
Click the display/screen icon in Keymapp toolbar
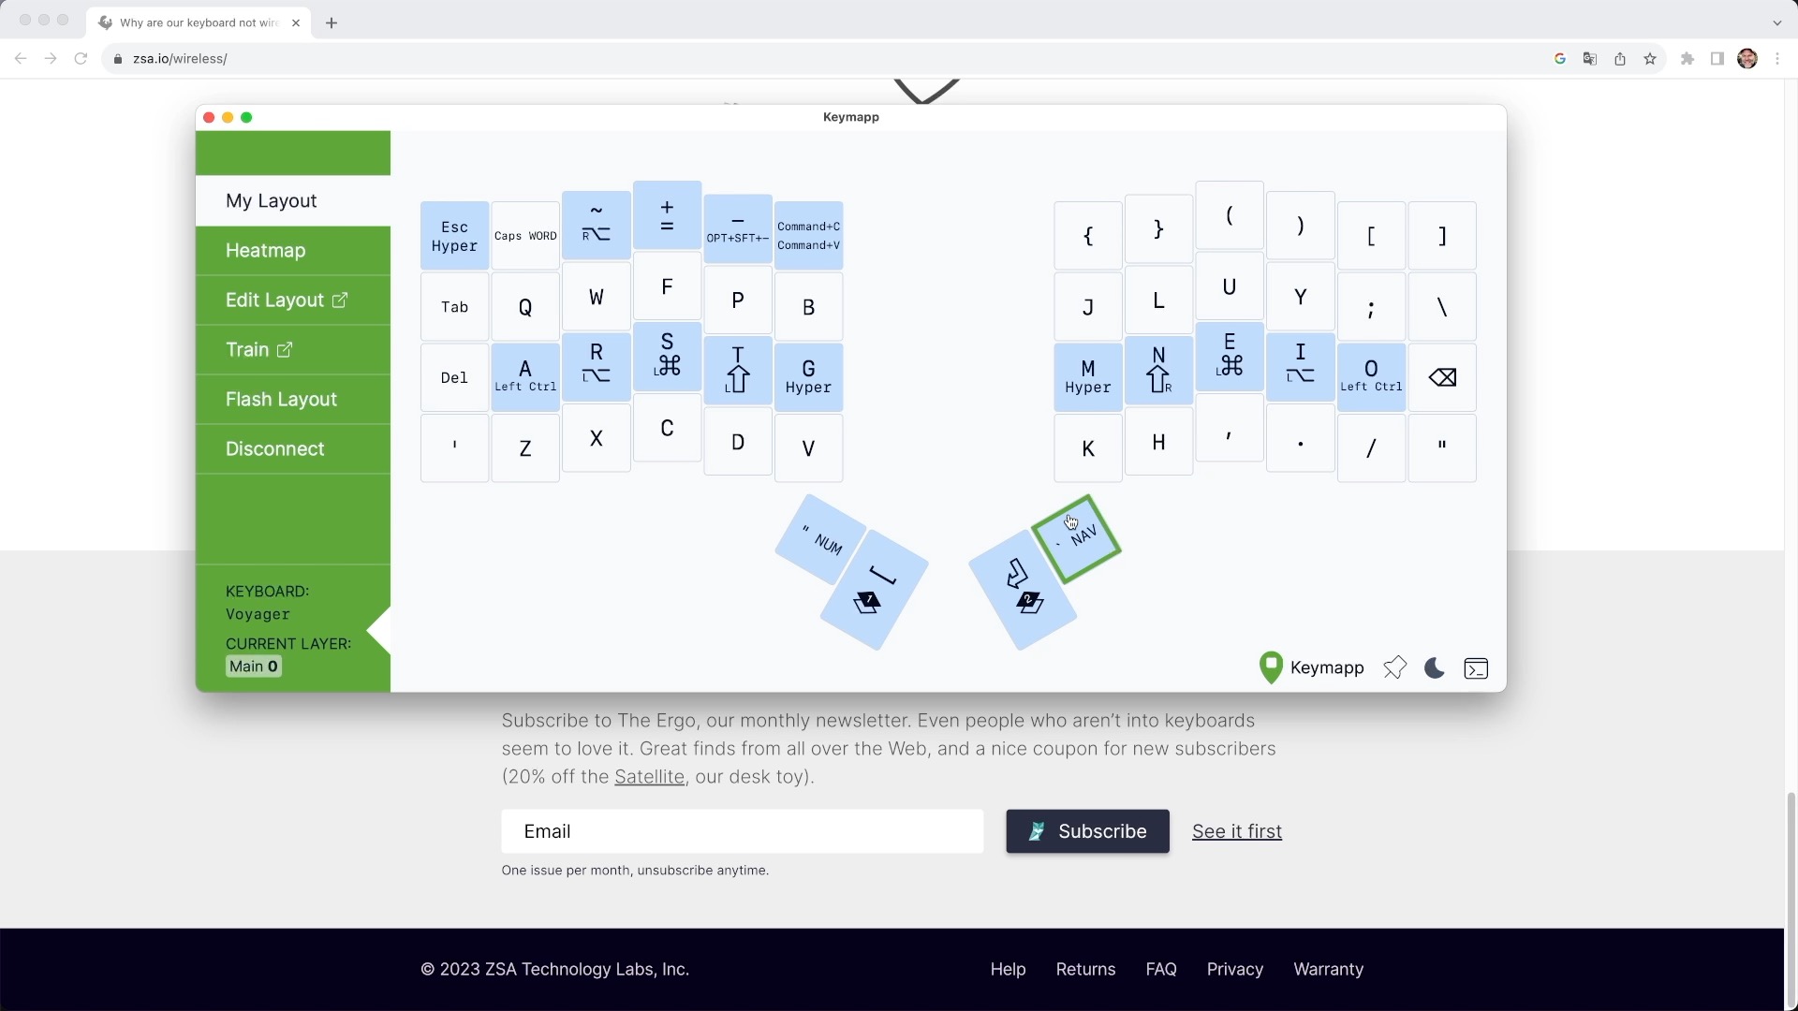click(1476, 667)
